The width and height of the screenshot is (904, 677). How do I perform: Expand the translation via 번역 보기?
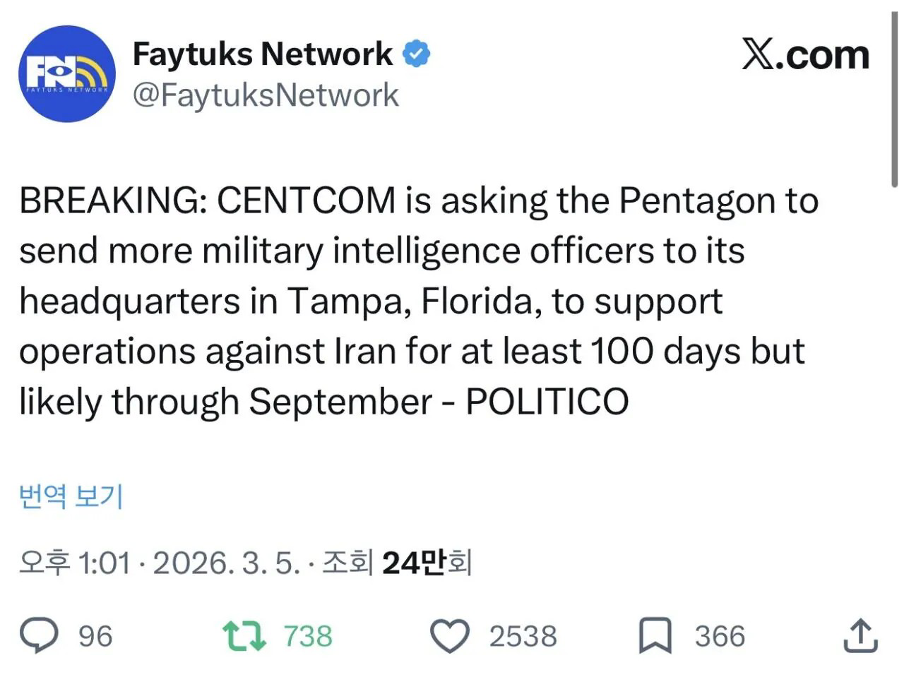click(71, 496)
